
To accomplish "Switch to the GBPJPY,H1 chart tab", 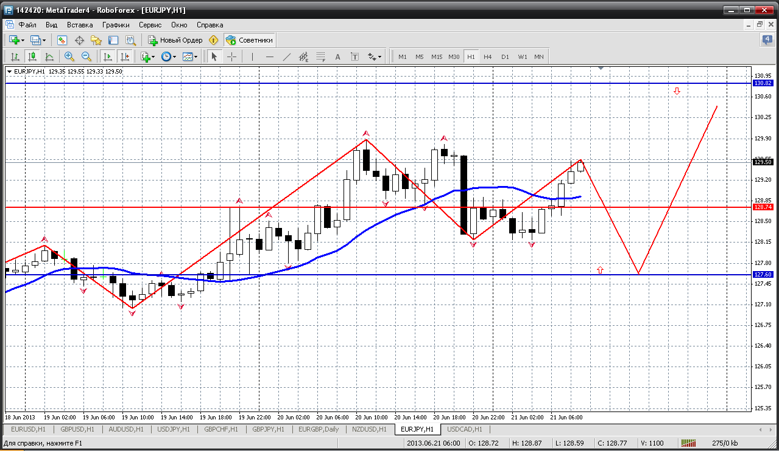I will tap(267, 429).
